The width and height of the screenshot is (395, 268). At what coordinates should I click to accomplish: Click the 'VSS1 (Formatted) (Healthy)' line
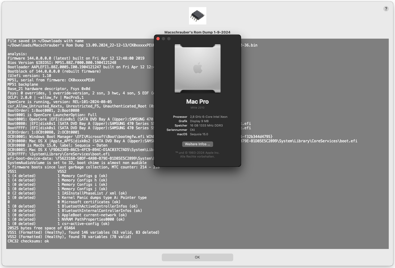coord(83,232)
